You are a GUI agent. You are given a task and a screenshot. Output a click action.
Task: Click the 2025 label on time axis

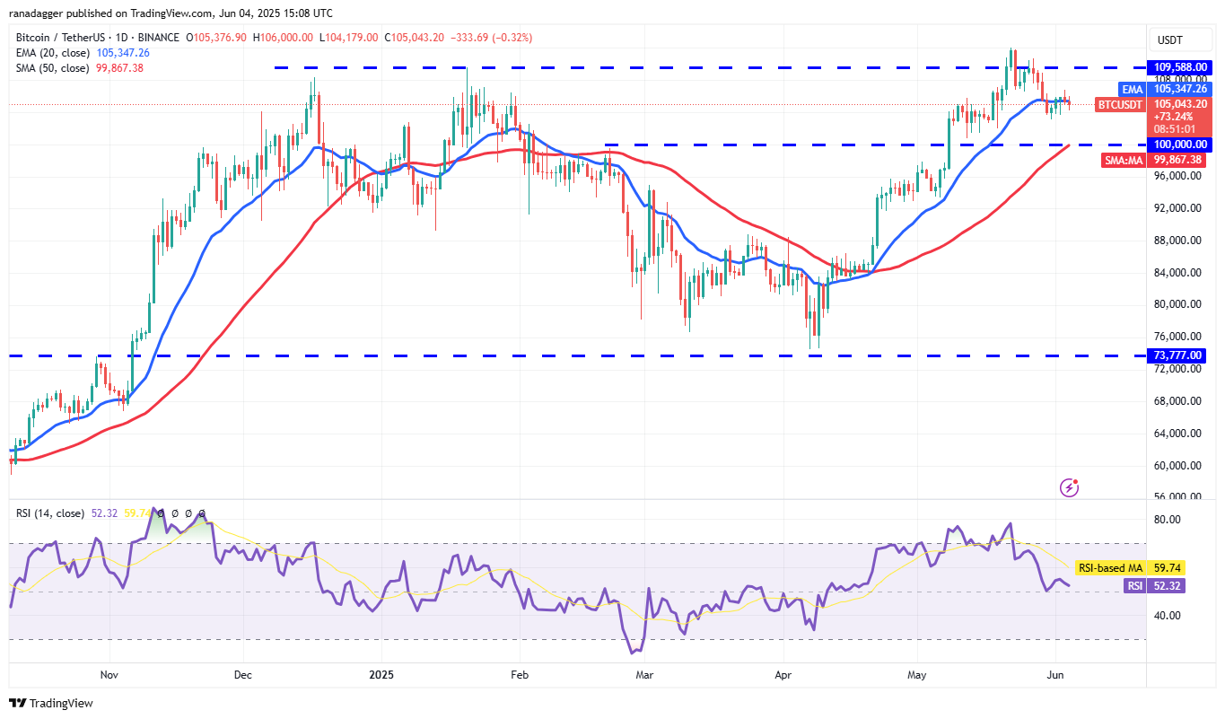coord(381,672)
